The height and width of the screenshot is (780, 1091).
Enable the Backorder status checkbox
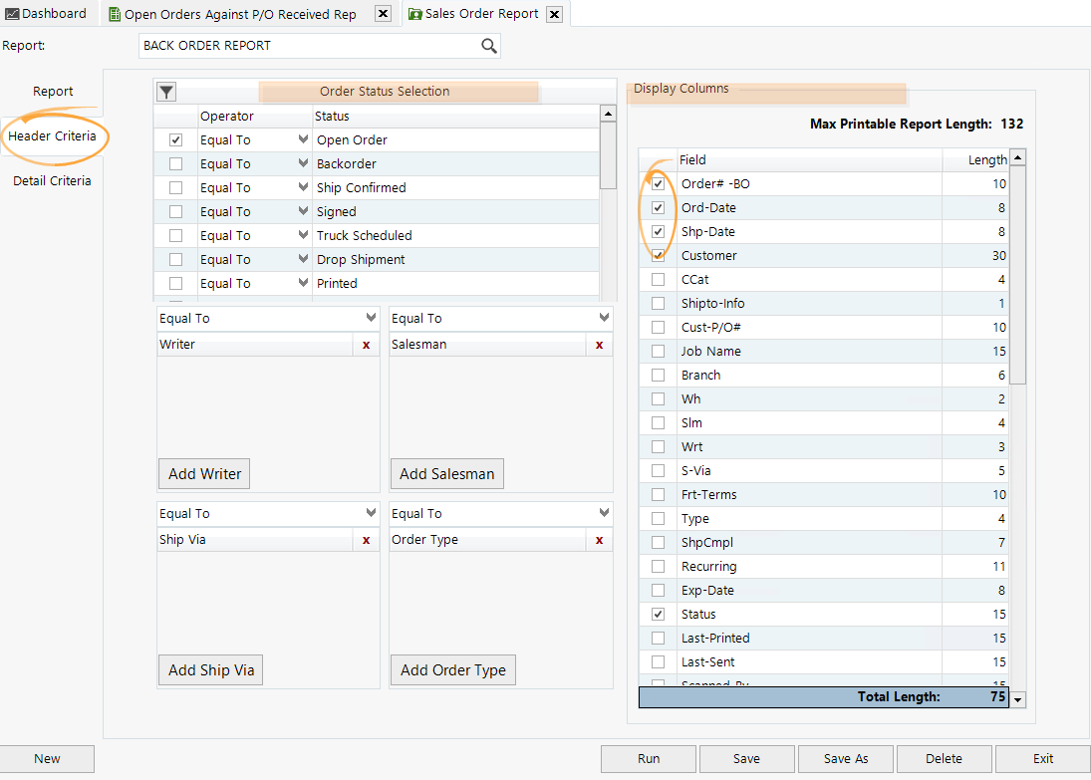pos(176,164)
